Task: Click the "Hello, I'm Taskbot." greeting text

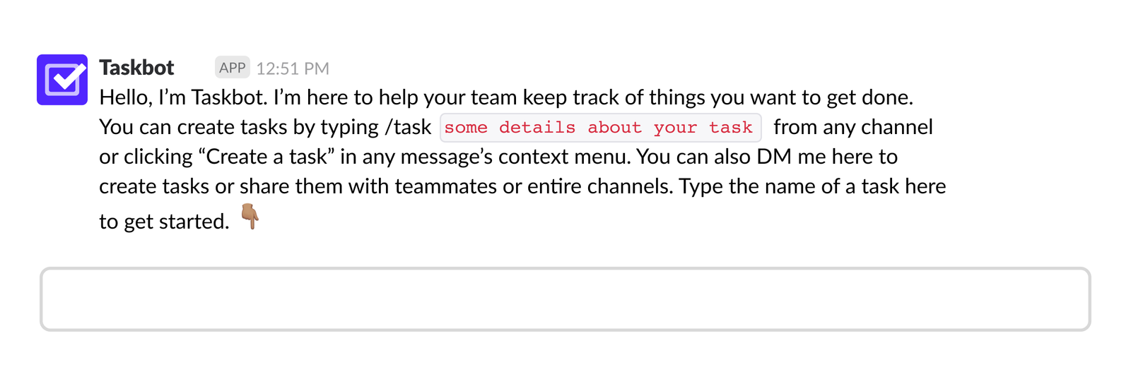Action: coord(182,97)
